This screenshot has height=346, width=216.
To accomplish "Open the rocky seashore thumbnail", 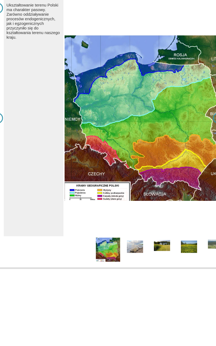I will (x=135, y=247).
